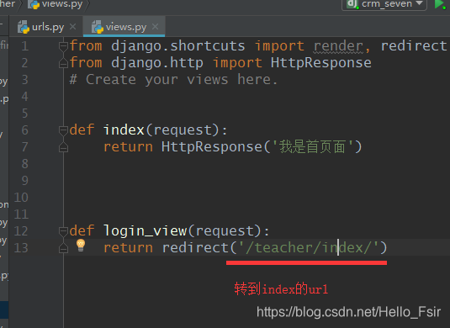Close the urls.py tab
Viewport: 450px width, 328px height.
click(73, 27)
